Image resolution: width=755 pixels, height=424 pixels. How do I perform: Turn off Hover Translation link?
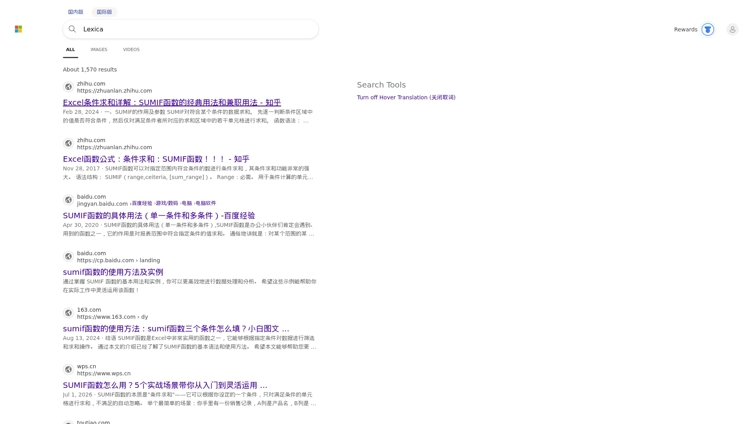(406, 97)
